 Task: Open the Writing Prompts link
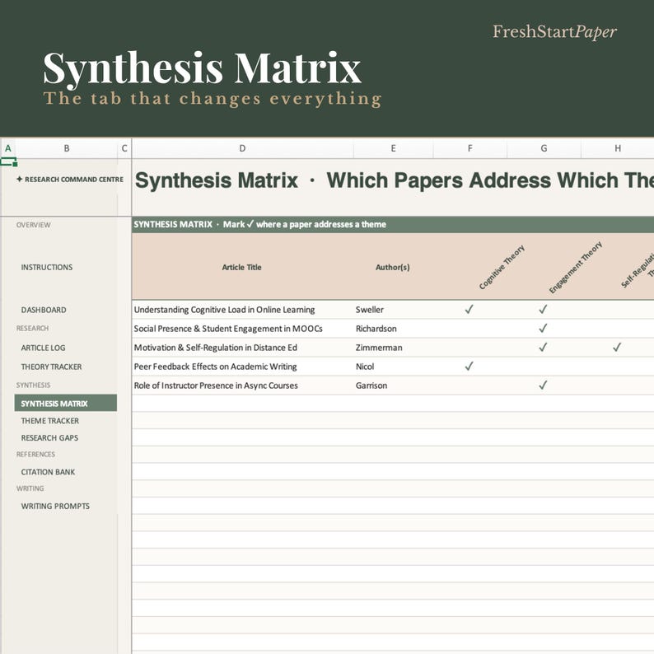(x=55, y=507)
